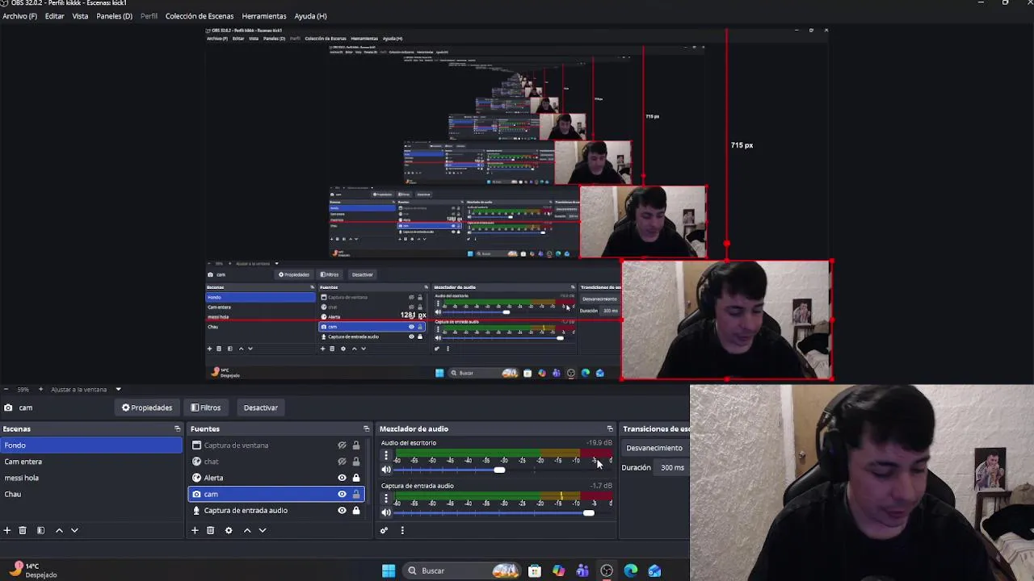This screenshot has height=581, width=1034.
Task: Undock the Escenas panel with its pop-out icon
Action: tap(177, 428)
